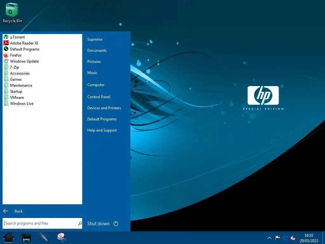Click the Windows Live folder icon
Viewport: 325px width, 244px height.
pos(6,103)
